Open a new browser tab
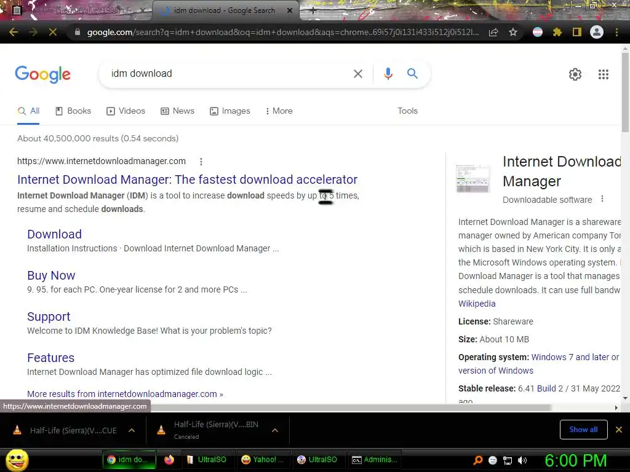This screenshot has width=630, height=472. tap(313, 11)
